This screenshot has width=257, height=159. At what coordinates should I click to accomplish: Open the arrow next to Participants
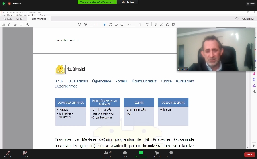(116, 153)
